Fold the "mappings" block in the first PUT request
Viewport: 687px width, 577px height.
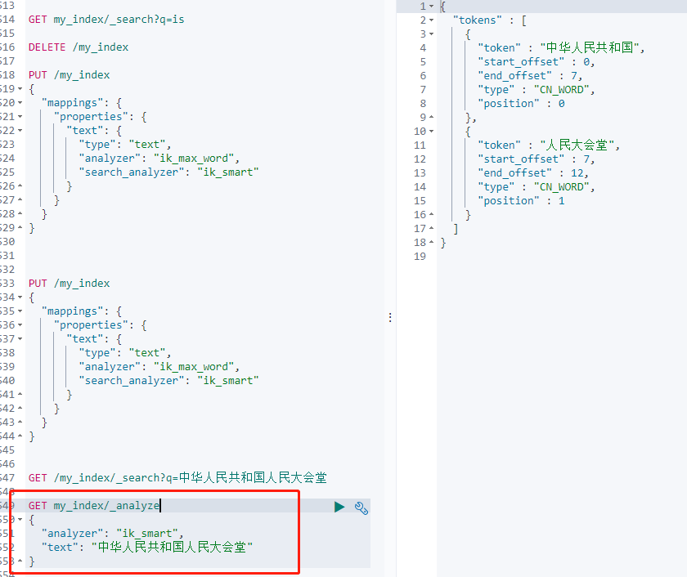[x=20, y=103]
